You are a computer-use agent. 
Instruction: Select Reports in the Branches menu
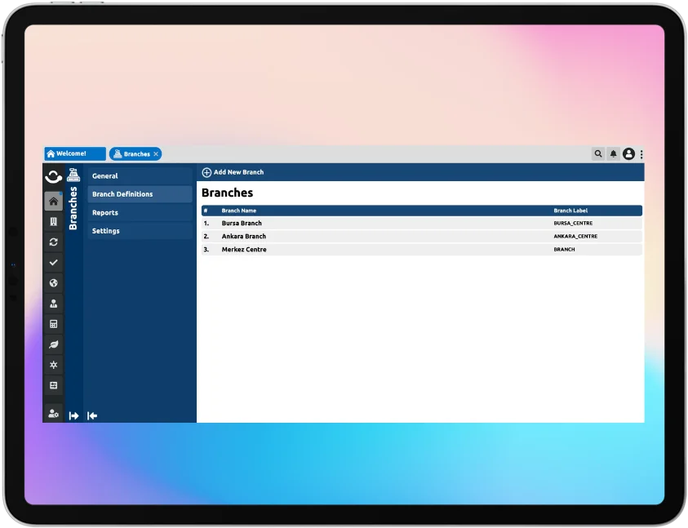click(105, 213)
